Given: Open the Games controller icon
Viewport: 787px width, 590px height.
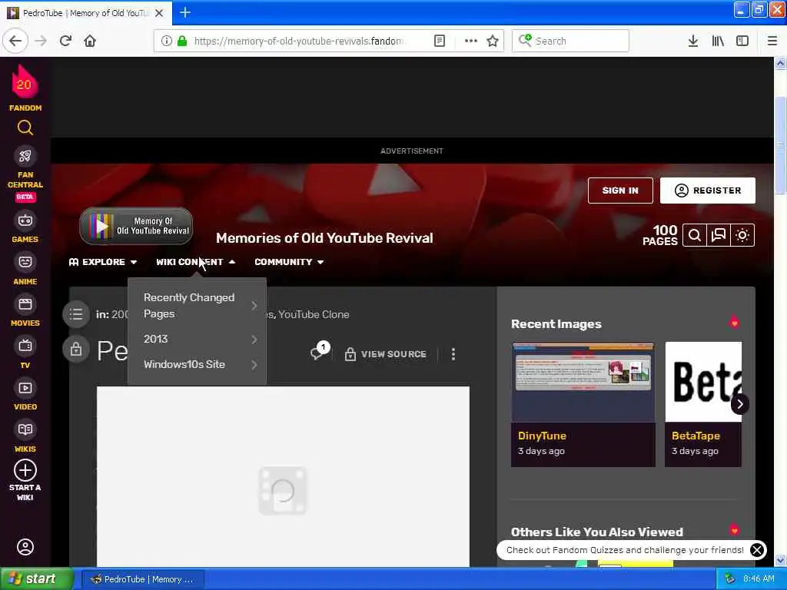Looking at the screenshot, I should pyautogui.click(x=25, y=220).
